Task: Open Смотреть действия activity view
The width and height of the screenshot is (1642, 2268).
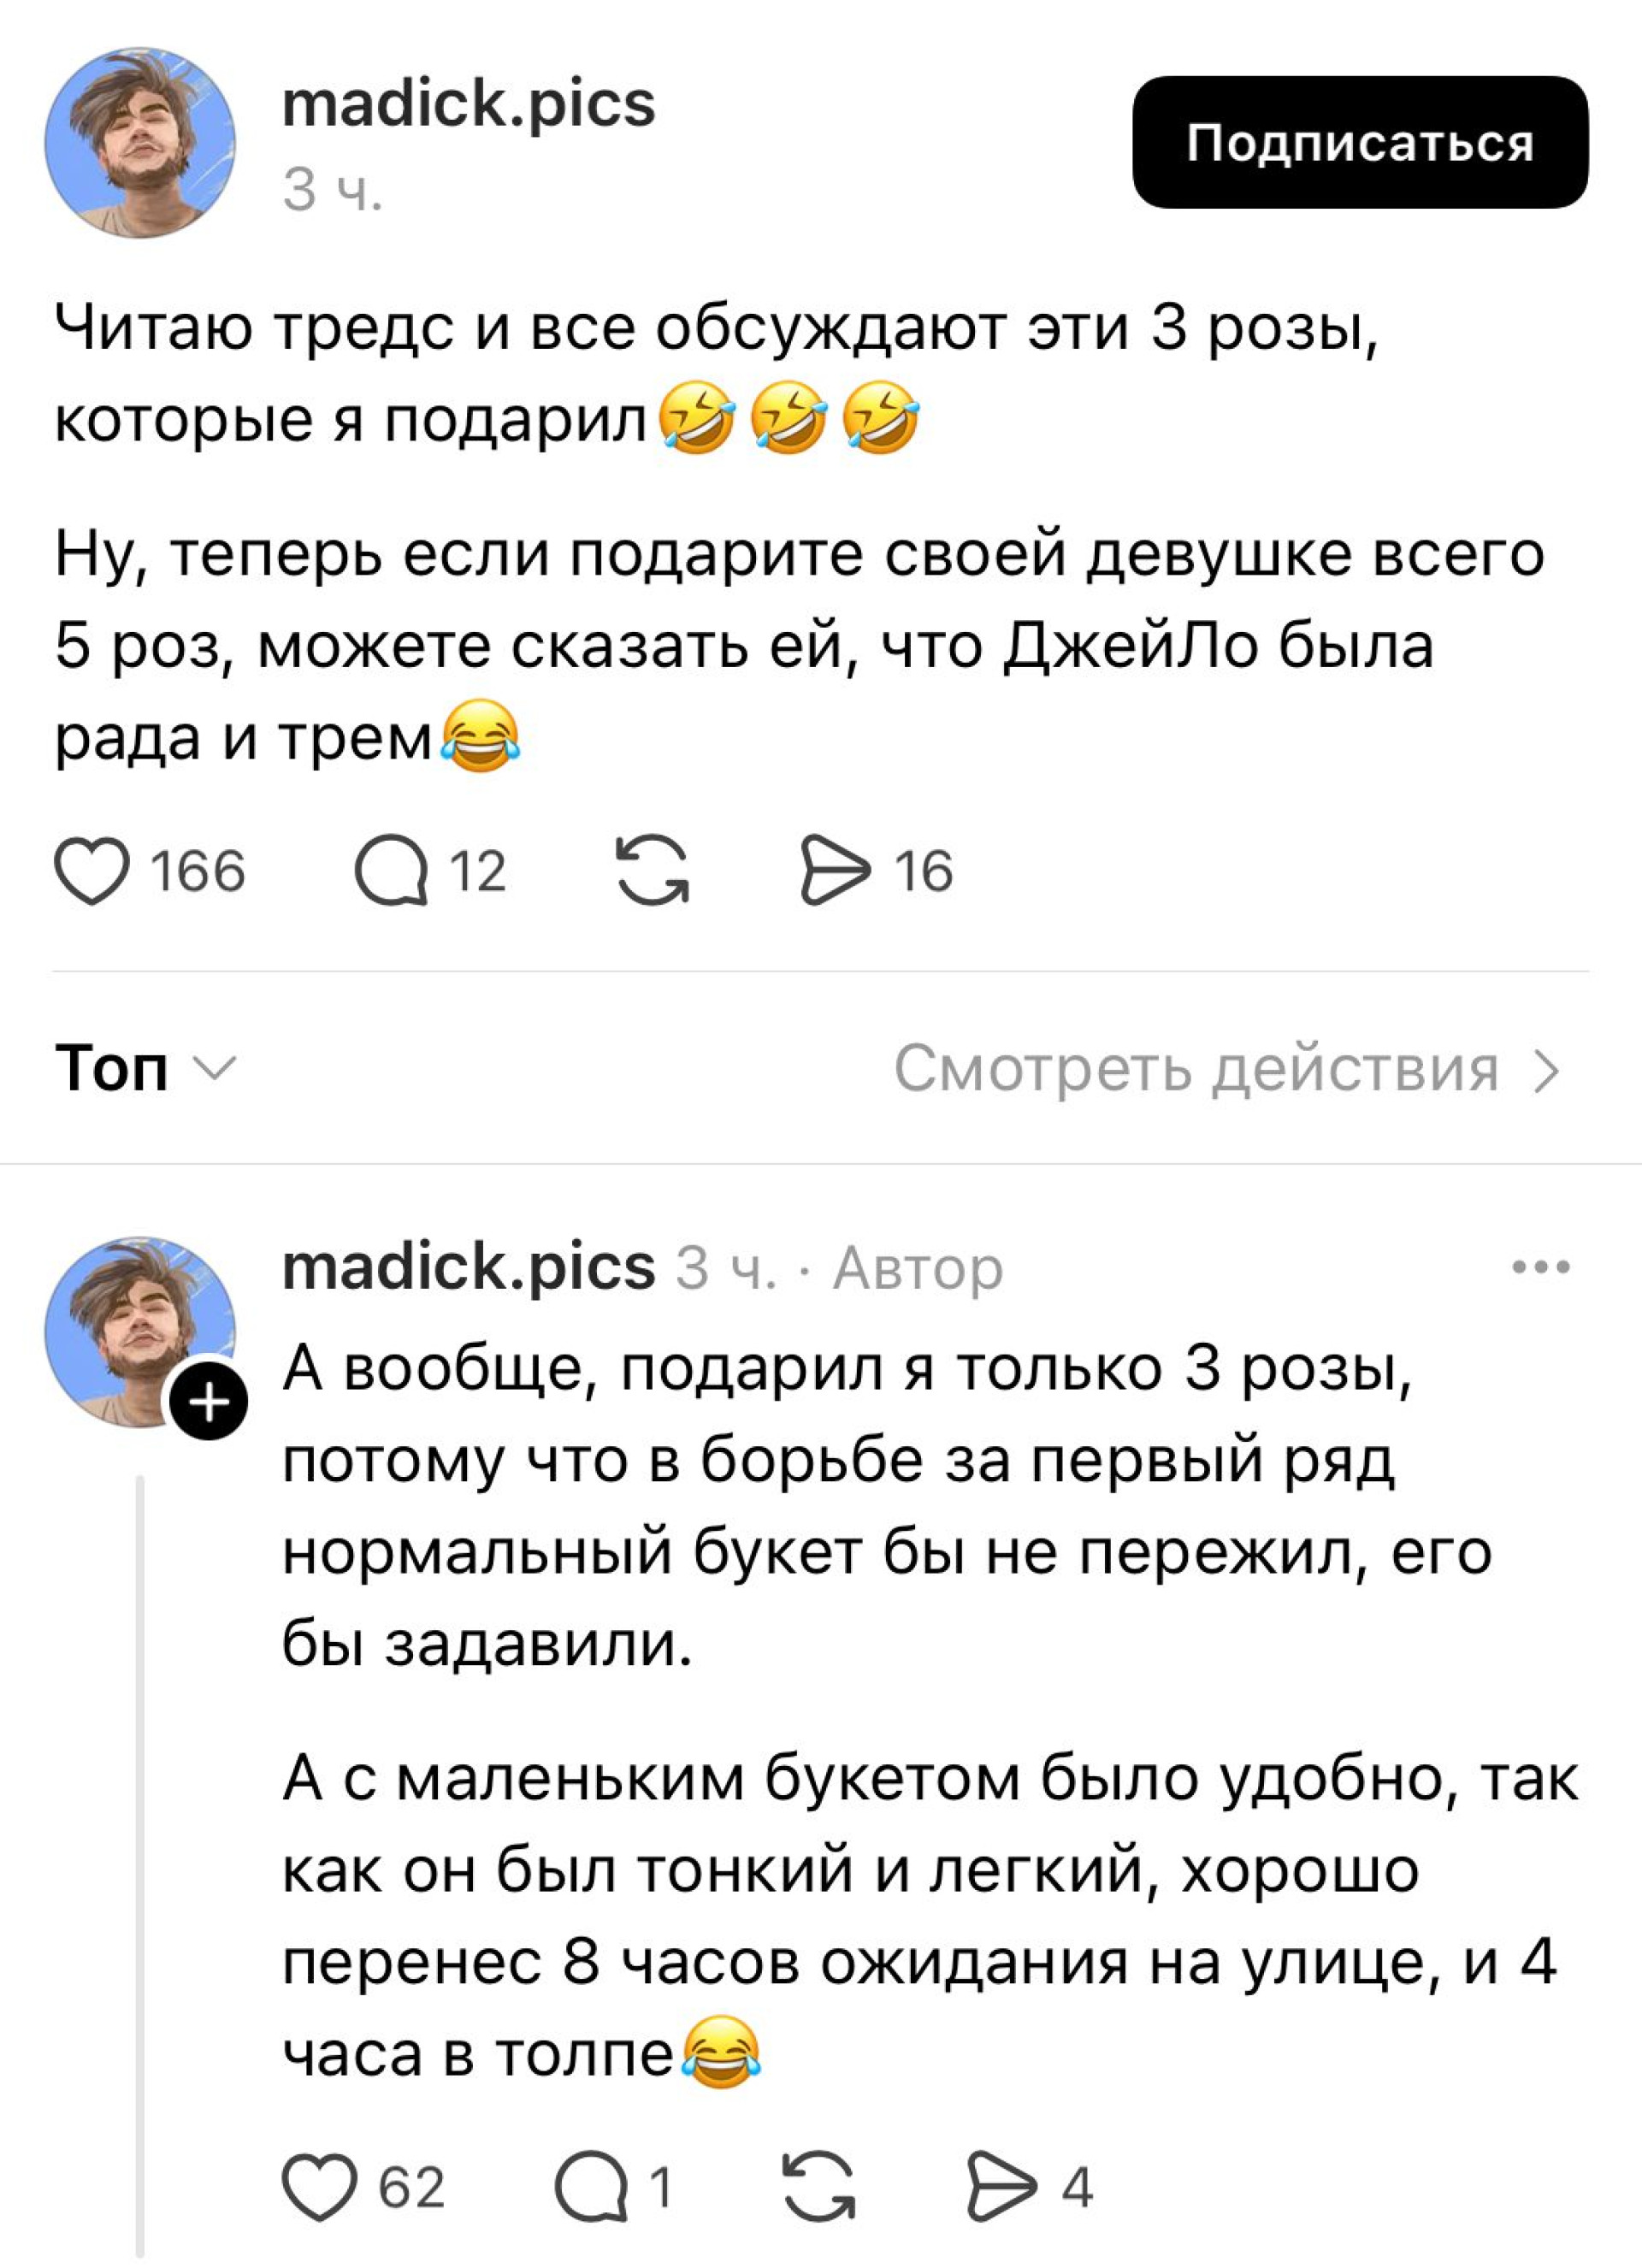Action: (1227, 1069)
